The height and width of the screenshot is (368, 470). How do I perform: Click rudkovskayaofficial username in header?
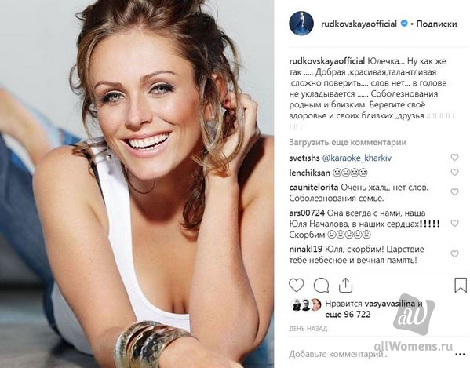[359, 24]
